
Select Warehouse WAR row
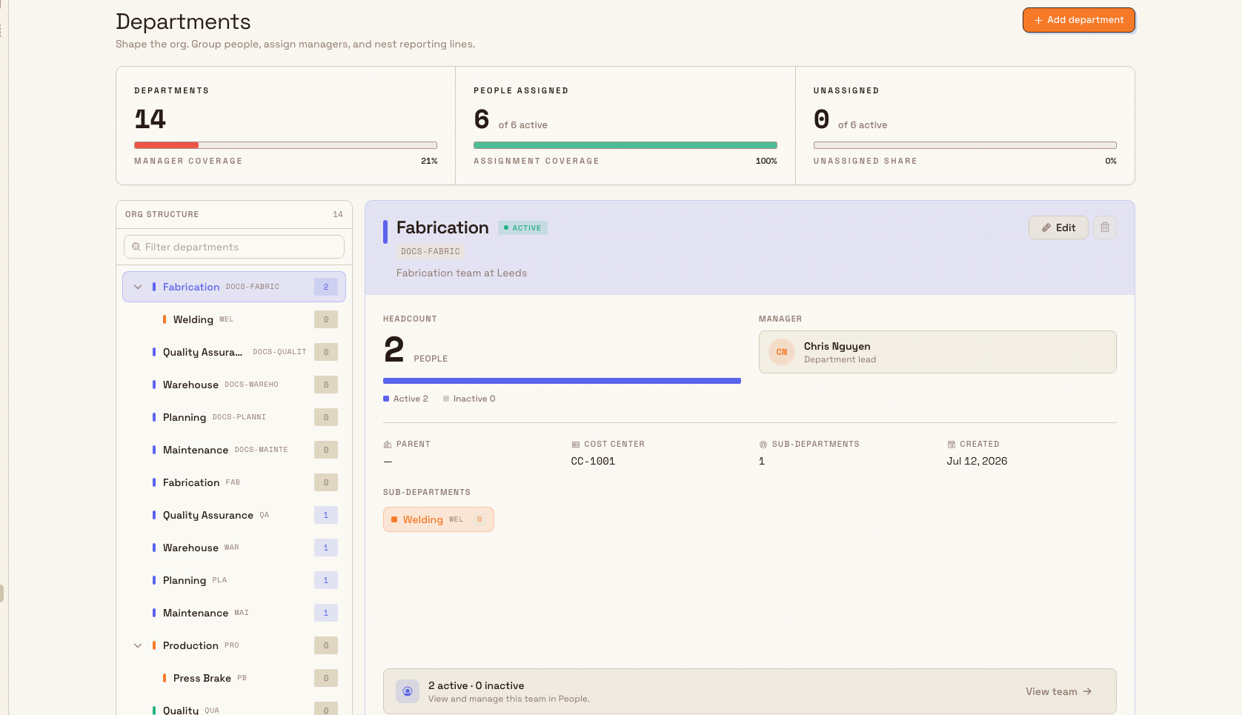pyautogui.click(x=234, y=548)
